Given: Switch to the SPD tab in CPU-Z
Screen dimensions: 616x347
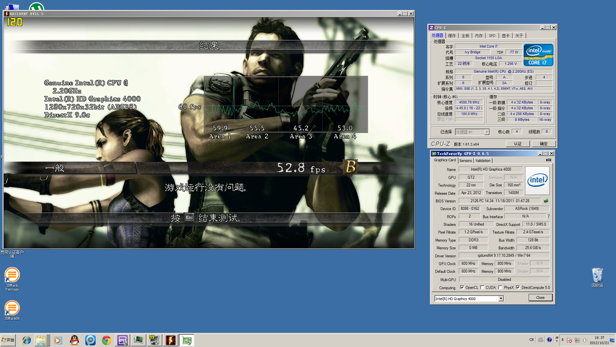Looking at the screenshot, I should [x=492, y=36].
